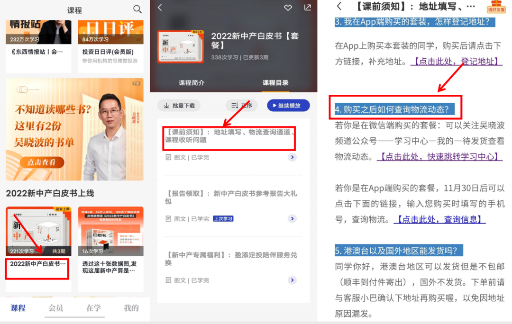
Task: Open 2022新中产白皮书 course thumbnail
Action: (38, 231)
